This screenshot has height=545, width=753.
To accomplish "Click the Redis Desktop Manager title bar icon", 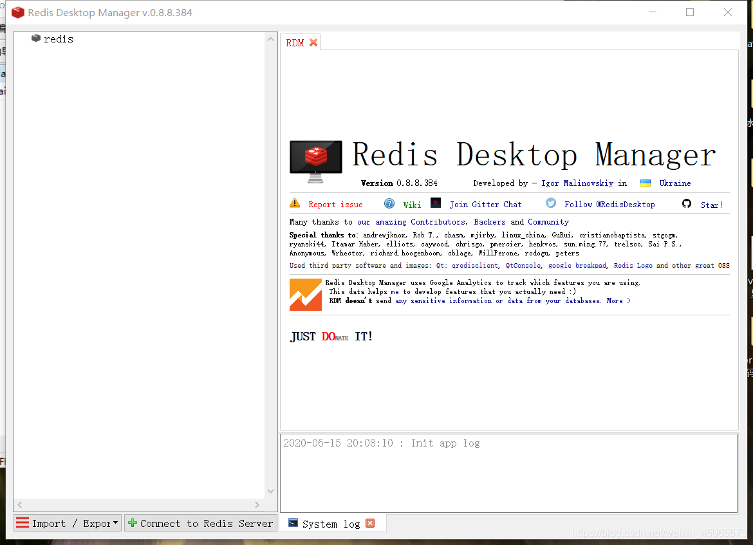I will coord(18,12).
